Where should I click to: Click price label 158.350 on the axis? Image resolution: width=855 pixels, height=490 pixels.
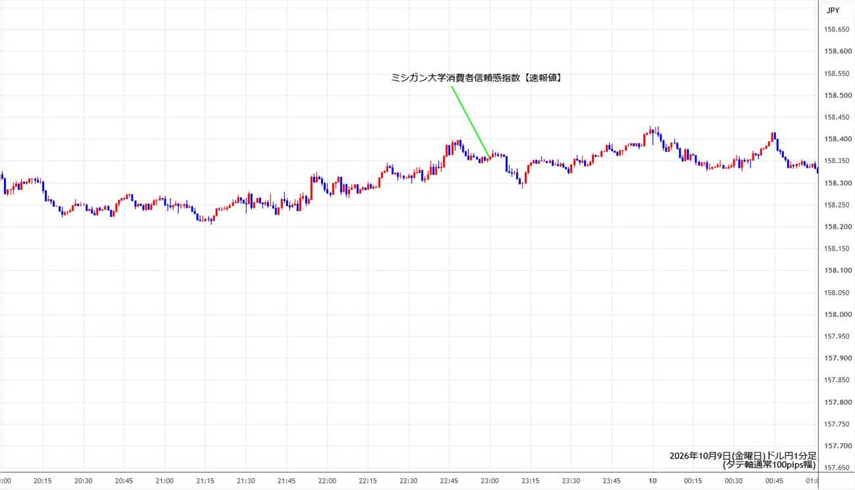pyautogui.click(x=837, y=161)
